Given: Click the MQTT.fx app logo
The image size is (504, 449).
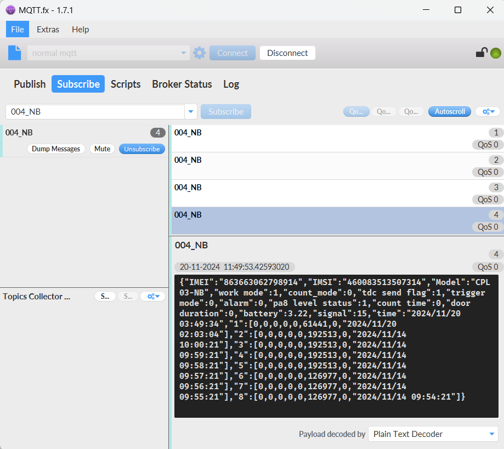Looking at the screenshot, I should click(10, 10).
